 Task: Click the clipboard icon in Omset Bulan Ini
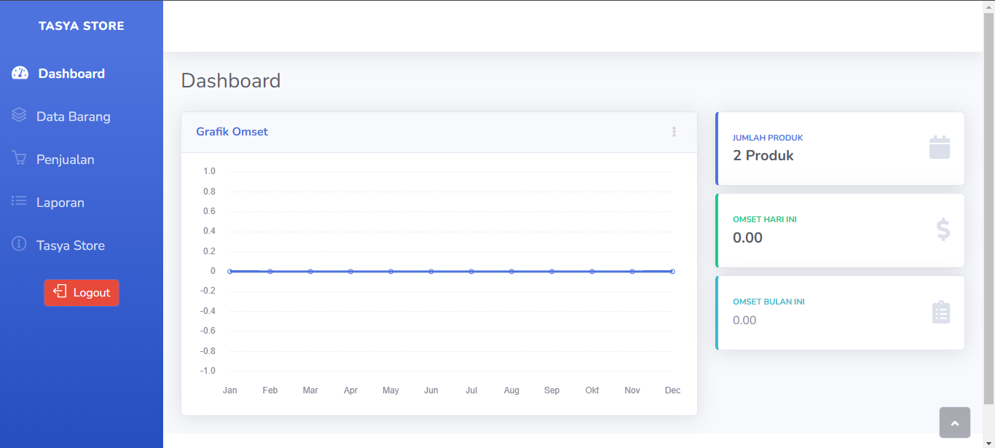click(x=941, y=313)
